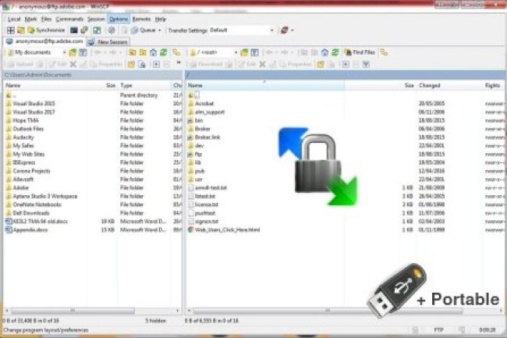The width and height of the screenshot is (507, 338).
Task: Click the remote panel delete X icon
Action: click(262, 64)
